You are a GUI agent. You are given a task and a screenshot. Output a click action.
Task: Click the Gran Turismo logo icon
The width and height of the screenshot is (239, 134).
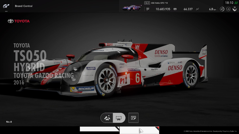pyautogui.click(x=6, y=6)
